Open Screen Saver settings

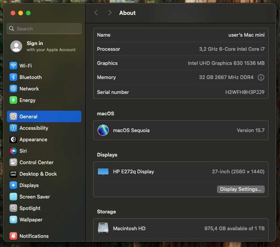(x=44, y=197)
